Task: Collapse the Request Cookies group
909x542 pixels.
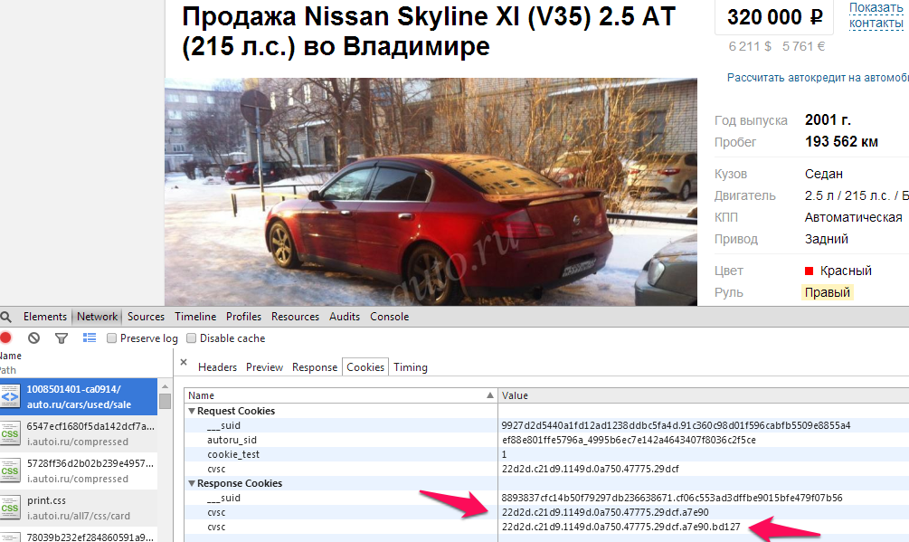Action: pyautogui.click(x=192, y=411)
